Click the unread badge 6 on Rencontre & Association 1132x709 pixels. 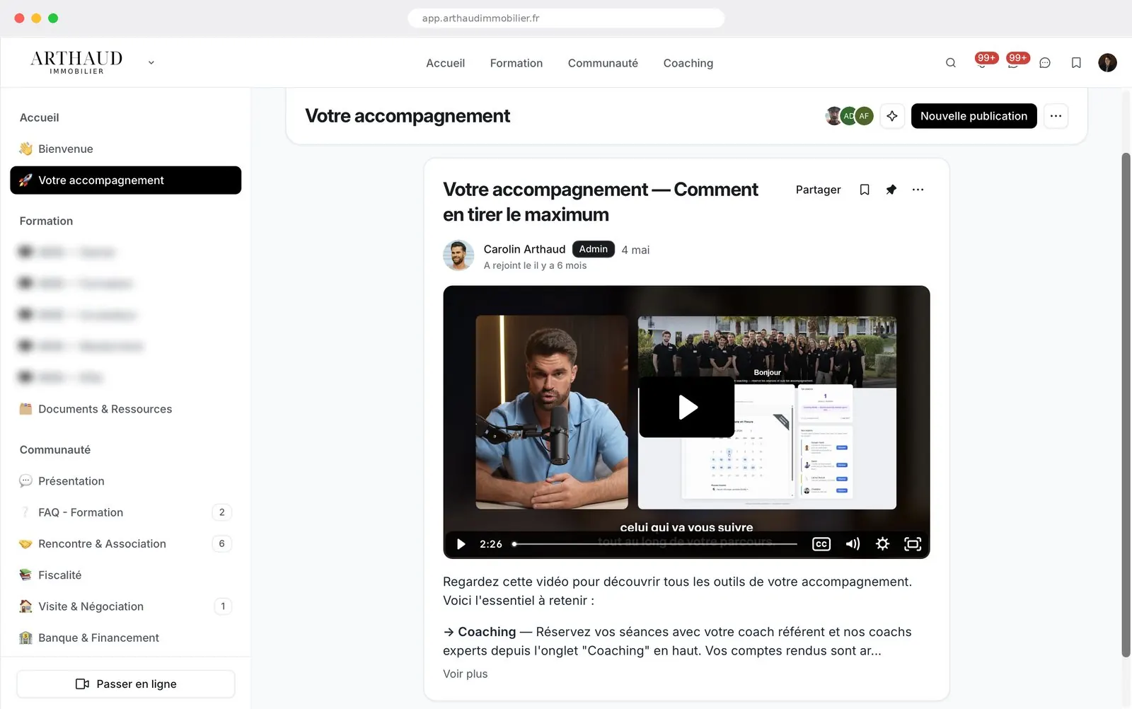pos(221,543)
